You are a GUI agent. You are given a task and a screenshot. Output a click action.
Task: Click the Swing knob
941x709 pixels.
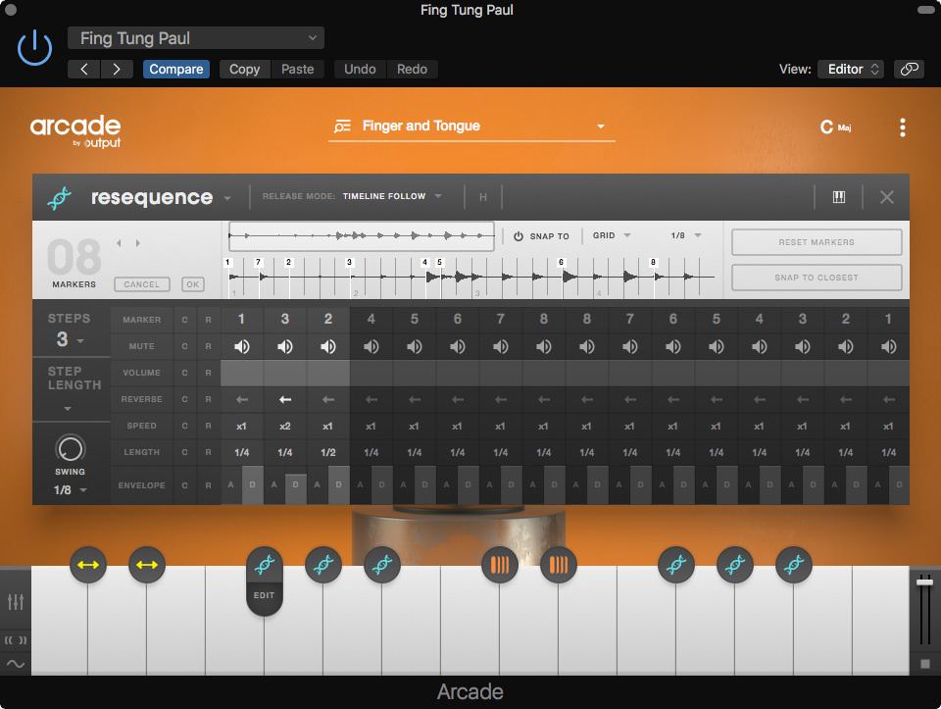(70, 449)
